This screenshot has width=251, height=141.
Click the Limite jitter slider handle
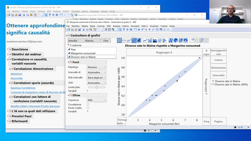97,87
